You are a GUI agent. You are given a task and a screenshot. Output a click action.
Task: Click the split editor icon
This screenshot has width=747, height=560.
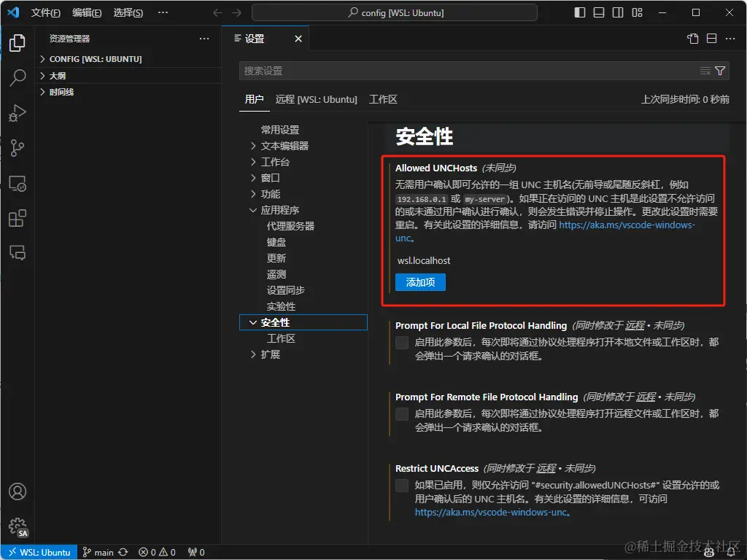(x=711, y=39)
